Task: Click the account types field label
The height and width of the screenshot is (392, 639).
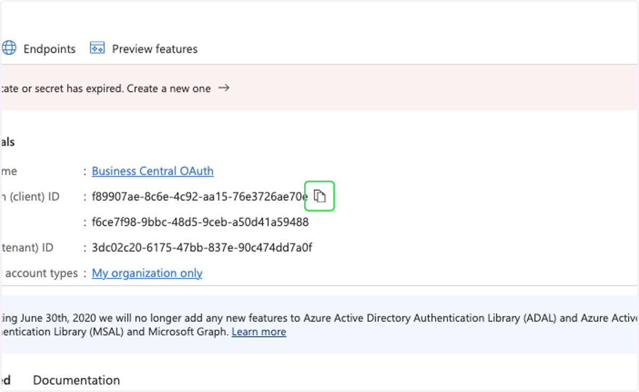Action: coord(39,273)
